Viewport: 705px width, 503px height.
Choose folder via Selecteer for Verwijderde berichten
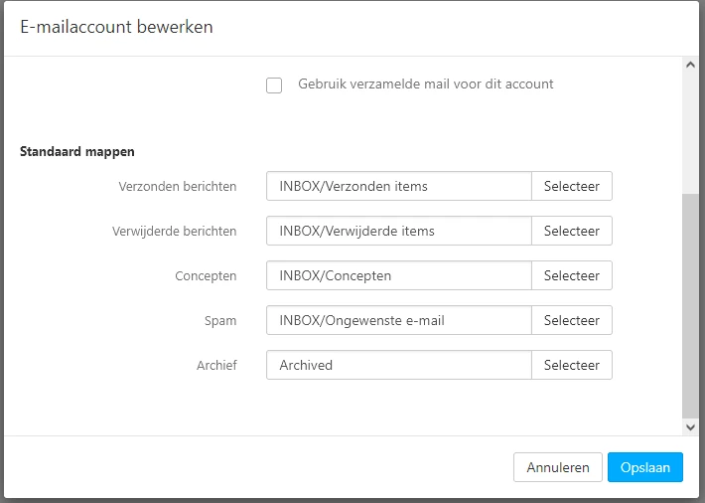pos(572,231)
